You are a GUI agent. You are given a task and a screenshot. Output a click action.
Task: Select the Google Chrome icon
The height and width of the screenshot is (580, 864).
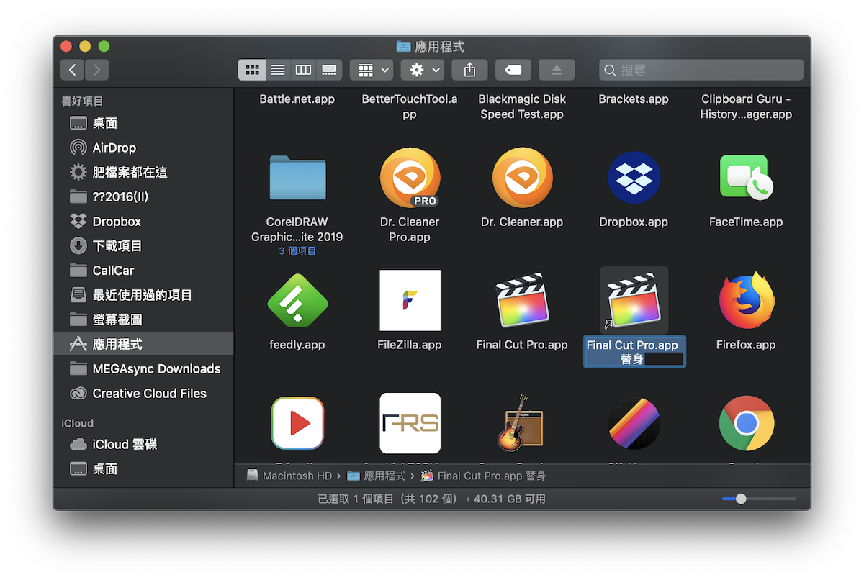coord(746,423)
